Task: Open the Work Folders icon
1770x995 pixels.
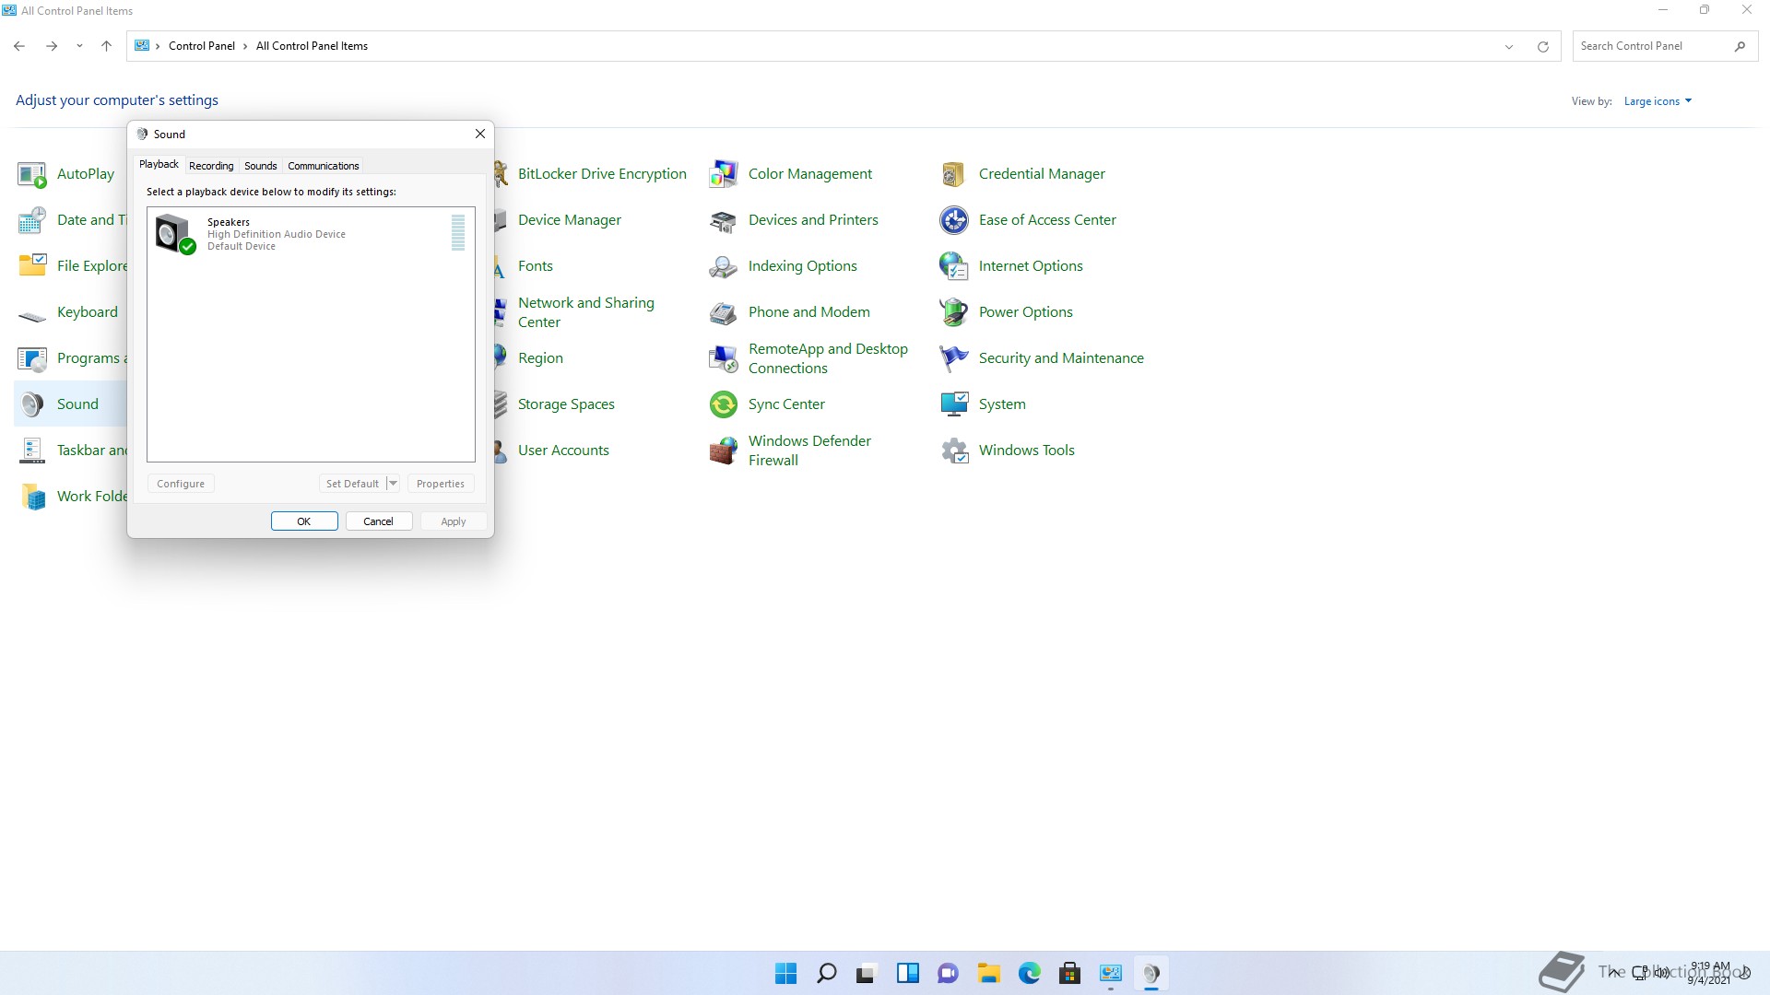Action: tap(32, 497)
